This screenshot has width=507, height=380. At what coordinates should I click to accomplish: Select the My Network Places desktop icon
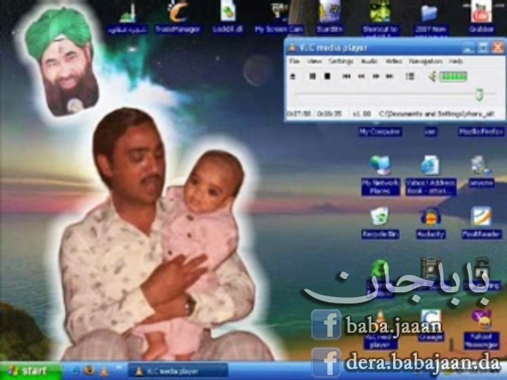click(x=380, y=175)
